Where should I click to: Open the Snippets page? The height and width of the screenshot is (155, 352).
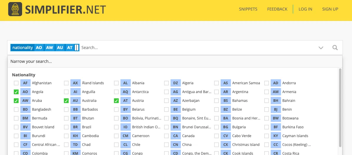248,9
